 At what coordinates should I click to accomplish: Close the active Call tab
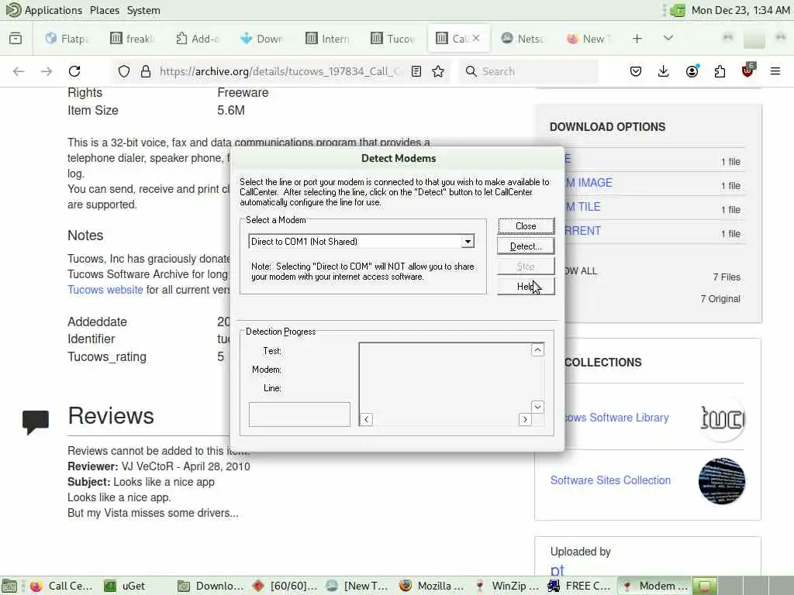point(475,39)
